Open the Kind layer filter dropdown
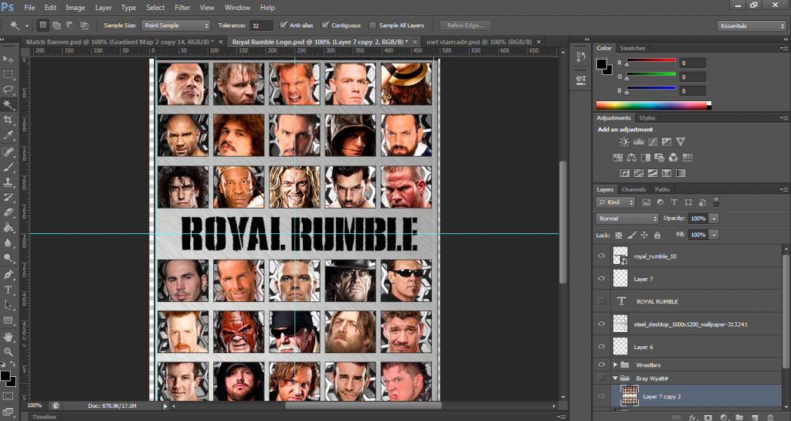Viewport: 791px width, 421px height. click(616, 202)
